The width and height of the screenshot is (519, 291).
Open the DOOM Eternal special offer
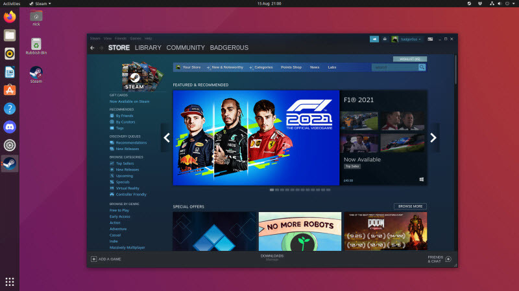385,232
